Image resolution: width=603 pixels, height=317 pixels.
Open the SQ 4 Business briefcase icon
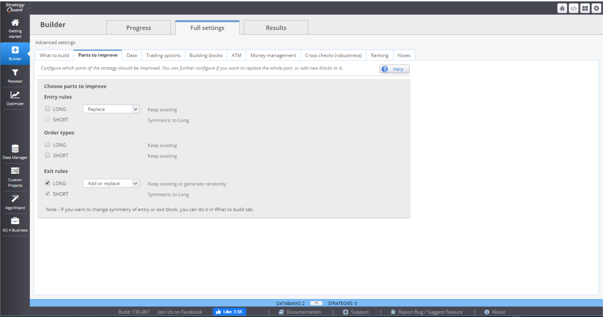click(x=15, y=221)
